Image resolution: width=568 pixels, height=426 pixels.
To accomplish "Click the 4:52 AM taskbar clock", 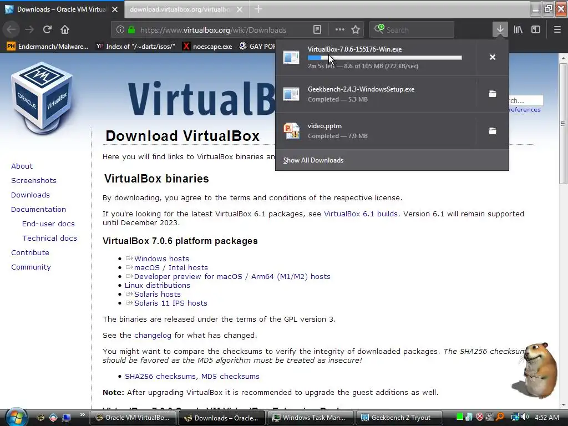I will pos(546,417).
